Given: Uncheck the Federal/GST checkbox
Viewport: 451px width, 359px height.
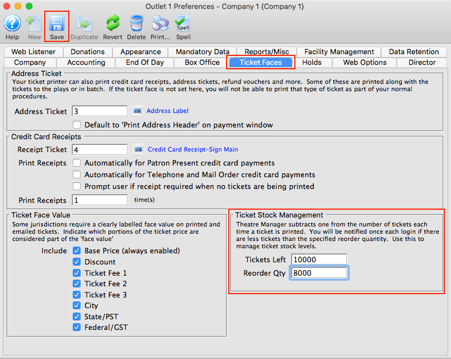Looking at the screenshot, I should [x=77, y=327].
